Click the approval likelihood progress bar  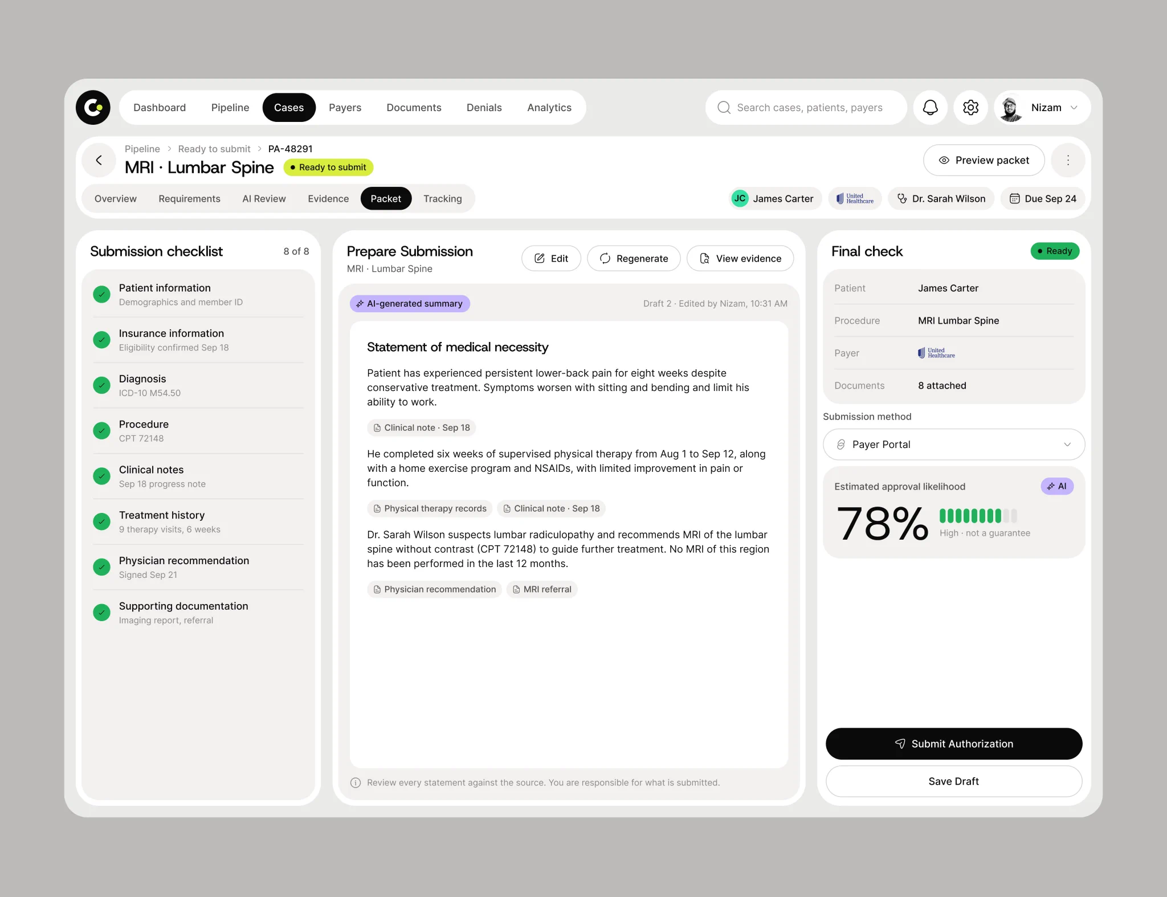tap(978, 516)
